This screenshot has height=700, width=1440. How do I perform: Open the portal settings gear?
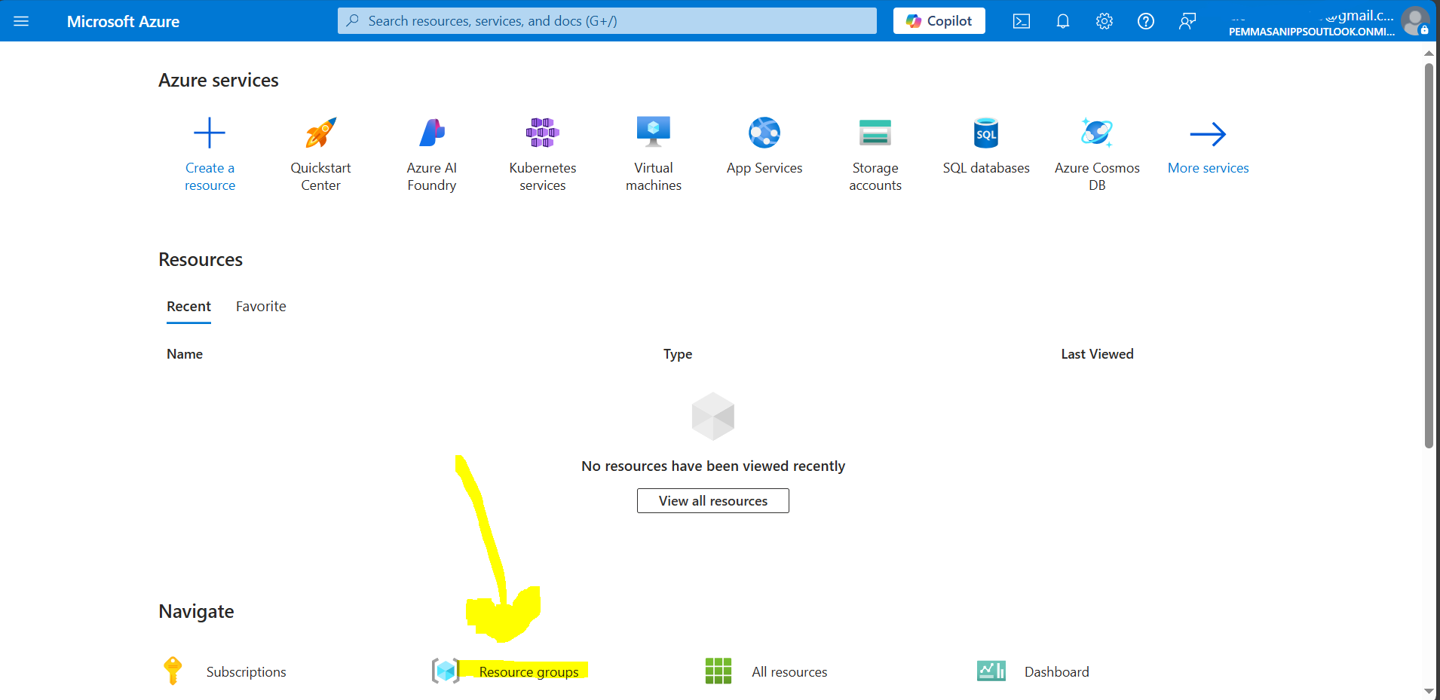tap(1105, 21)
